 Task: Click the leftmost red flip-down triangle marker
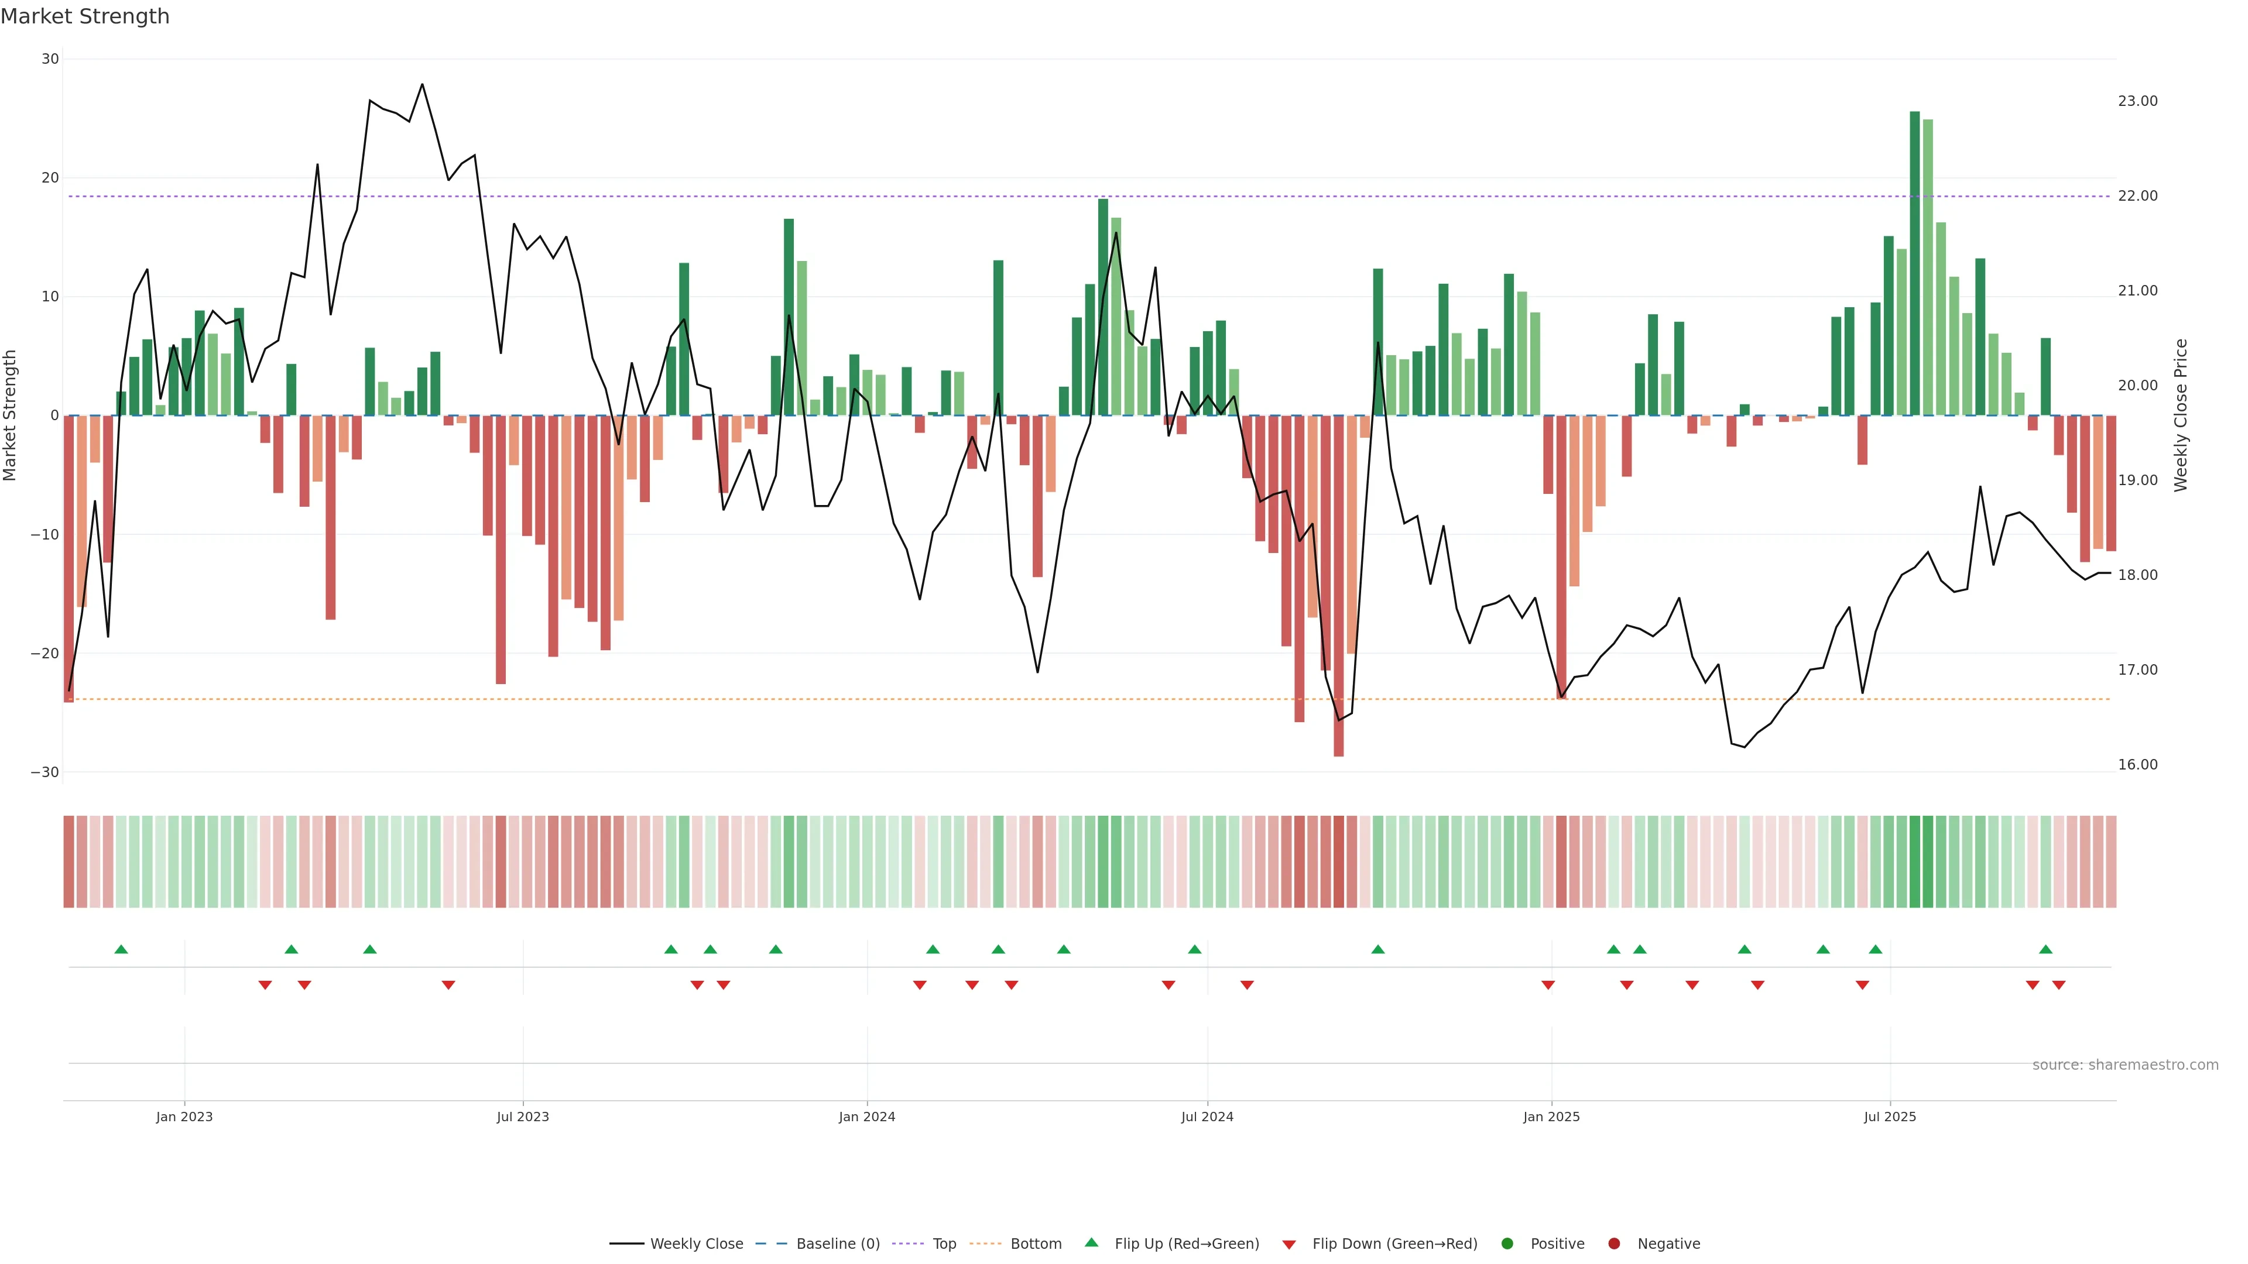(x=265, y=985)
